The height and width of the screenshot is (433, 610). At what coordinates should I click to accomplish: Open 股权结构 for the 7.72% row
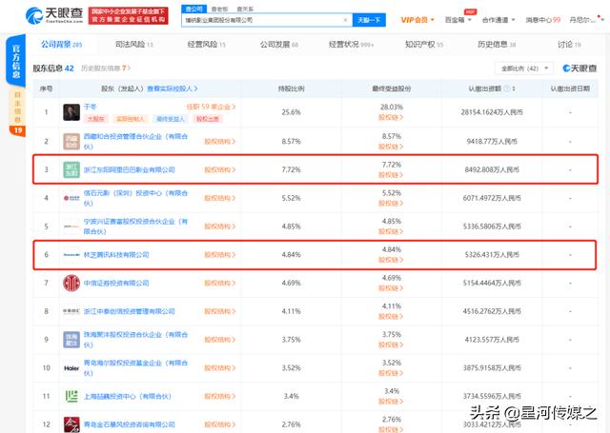click(220, 169)
